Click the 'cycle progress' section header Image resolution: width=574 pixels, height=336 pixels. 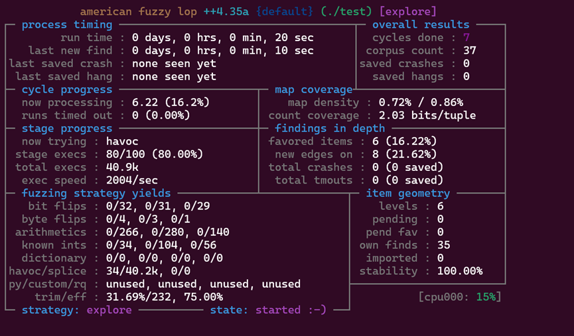[x=67, y=89]
